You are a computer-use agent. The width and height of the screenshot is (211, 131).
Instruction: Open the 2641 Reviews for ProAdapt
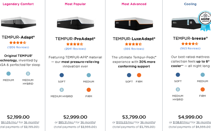click(75, 49)
